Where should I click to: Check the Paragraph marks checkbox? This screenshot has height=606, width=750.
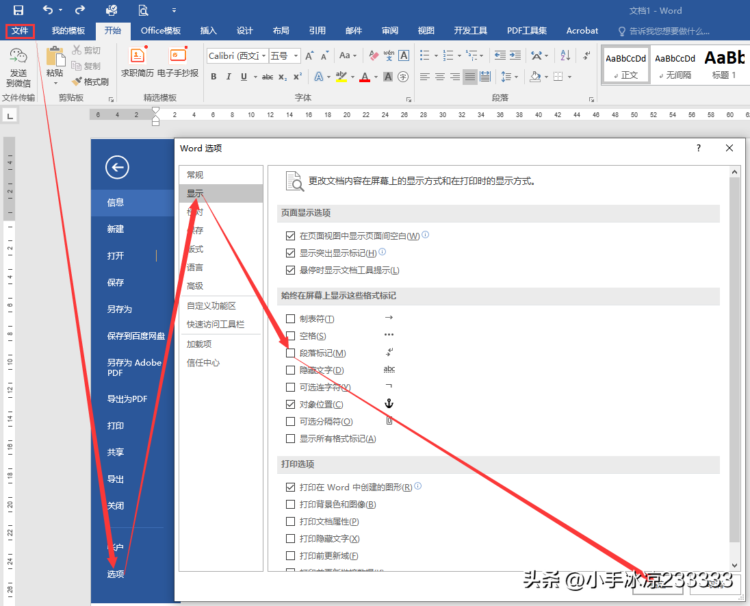pyautogui.click(x=290, y=353)
